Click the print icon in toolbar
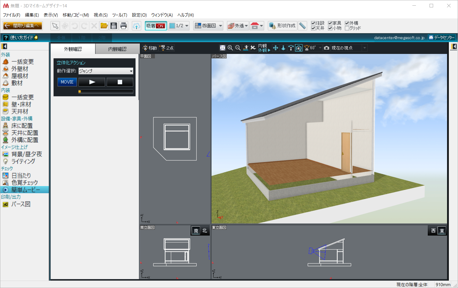 tap(124, 26)
